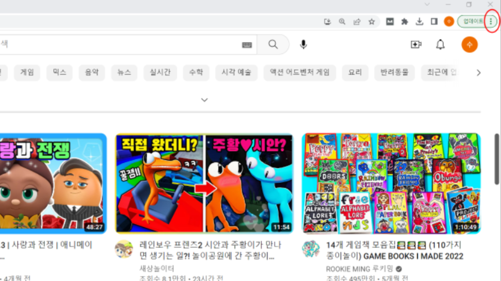Open the virtual keyboard icon in search box
501x281 pixels.
(x=247, y=45)
